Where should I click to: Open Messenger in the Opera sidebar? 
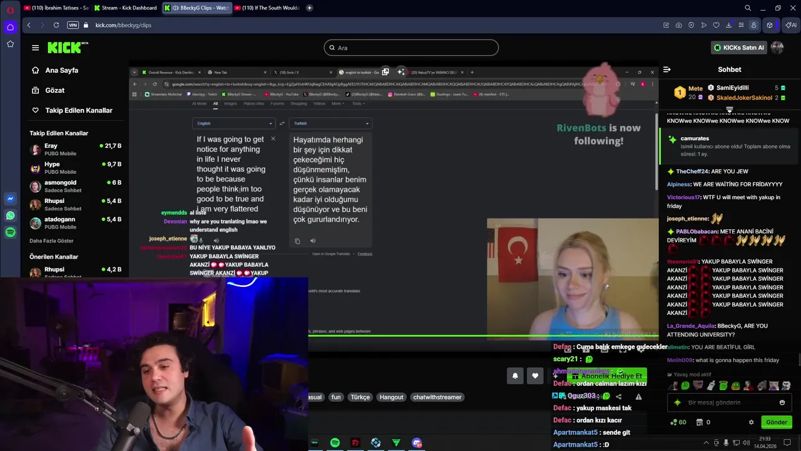[x=10, y=199]
